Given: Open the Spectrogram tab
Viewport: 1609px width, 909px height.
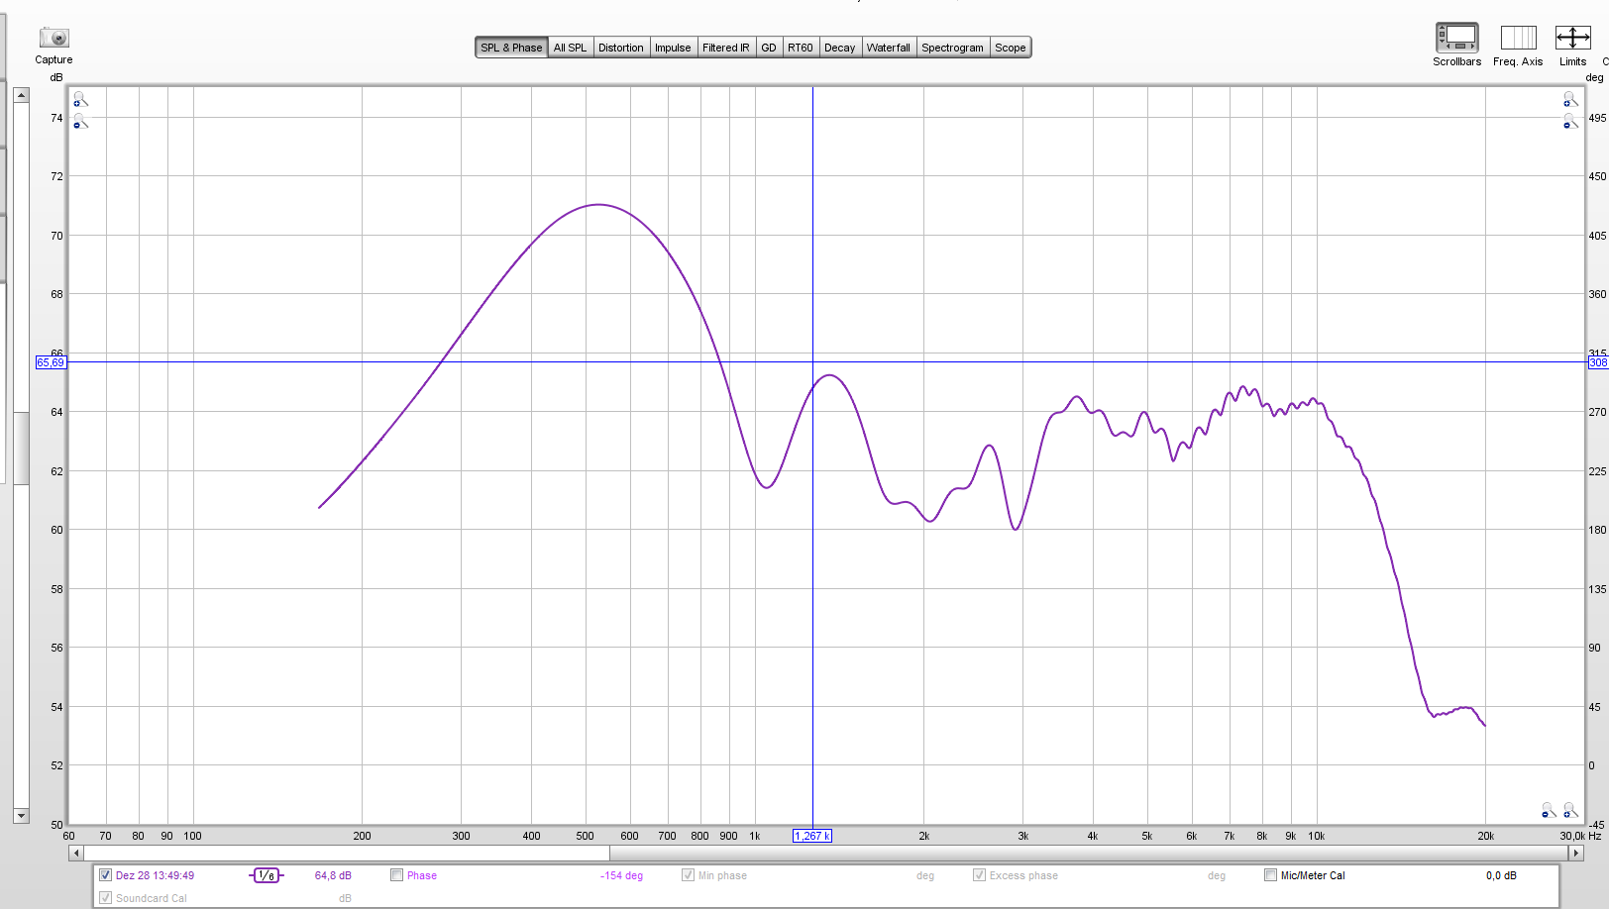Looking at the screenshot, I should pos(952,48).
